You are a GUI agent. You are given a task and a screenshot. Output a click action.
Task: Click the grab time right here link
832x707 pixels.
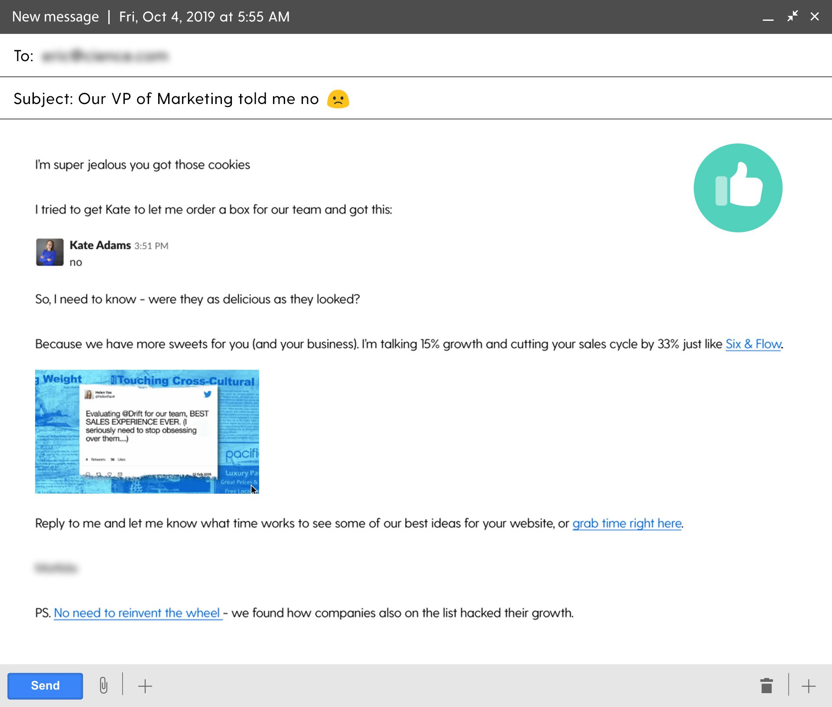coord(627,522)
